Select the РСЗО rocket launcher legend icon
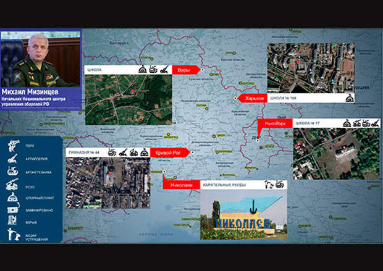Viewport: 383px width, 271px height. [x=13, y=184]
